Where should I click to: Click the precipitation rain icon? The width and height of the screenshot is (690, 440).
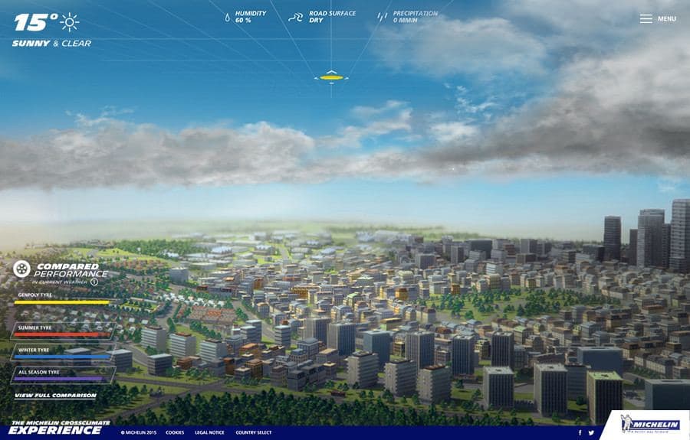[x=382, y=17]
